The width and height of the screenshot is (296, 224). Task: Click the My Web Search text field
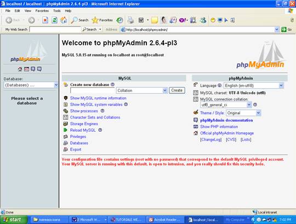[55, 30]
